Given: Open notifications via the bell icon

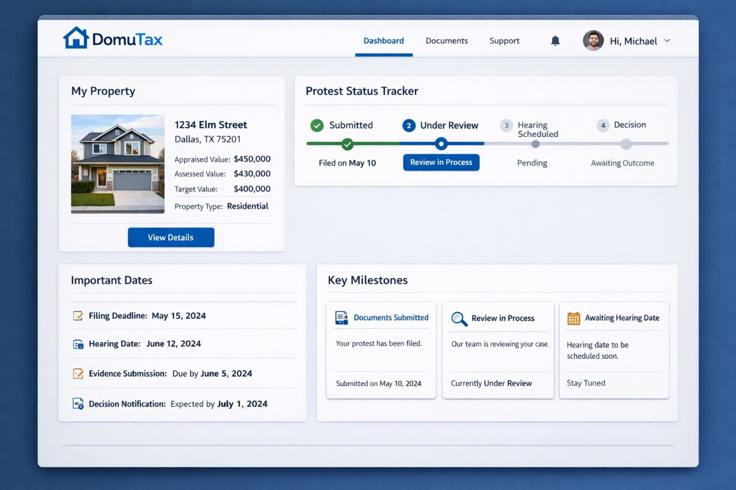Looking at the screenshot, I should tap(555, 40).
